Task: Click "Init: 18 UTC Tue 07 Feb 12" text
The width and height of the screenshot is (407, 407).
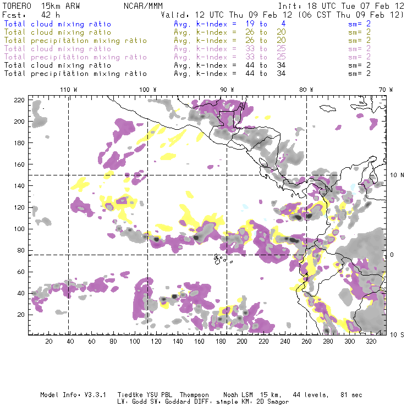Action: coord(341,6)
